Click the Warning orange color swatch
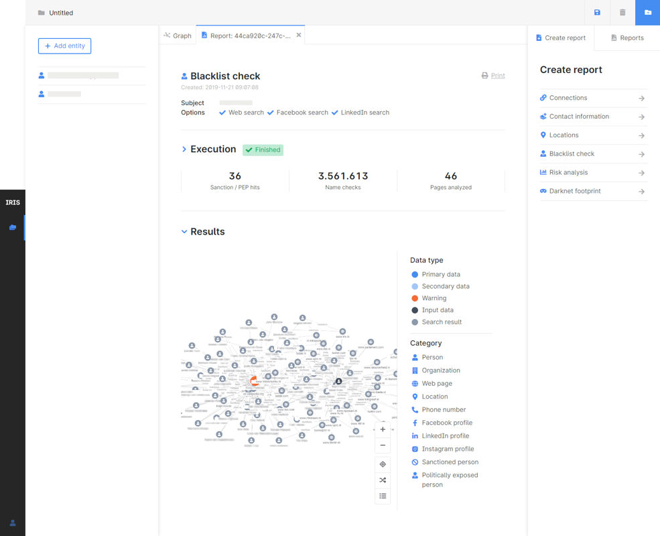The image size is (660, 536). tap(415, 298)
